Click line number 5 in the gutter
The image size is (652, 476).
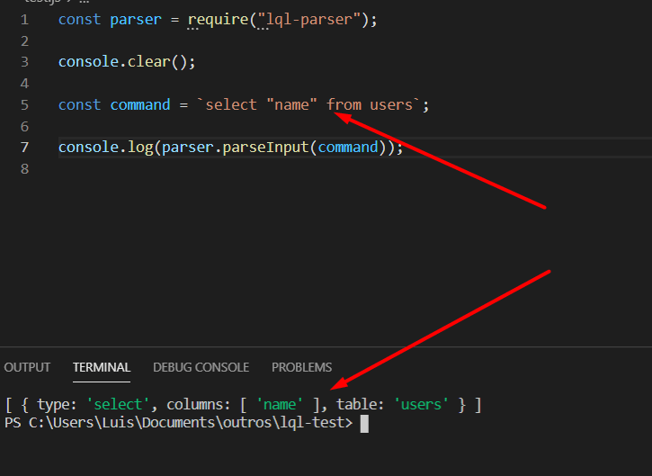coord(24,105)
